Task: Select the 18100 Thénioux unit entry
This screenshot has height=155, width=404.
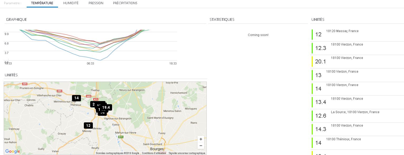Action: (343, 139)
